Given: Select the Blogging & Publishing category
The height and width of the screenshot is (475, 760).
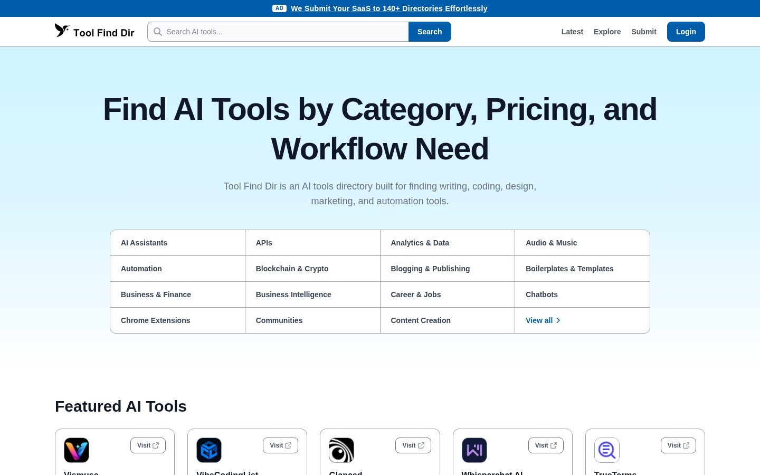Looking at the screenshot, I should (x=448, y=269).
